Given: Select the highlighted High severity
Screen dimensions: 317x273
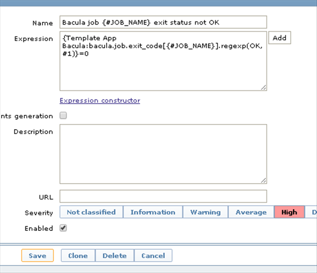Looking at the screenshot, I should pos(289,212).
